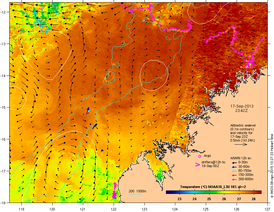Click the longitude axis label '127'
Screen dimensions: 274x212
click(267, 209)
